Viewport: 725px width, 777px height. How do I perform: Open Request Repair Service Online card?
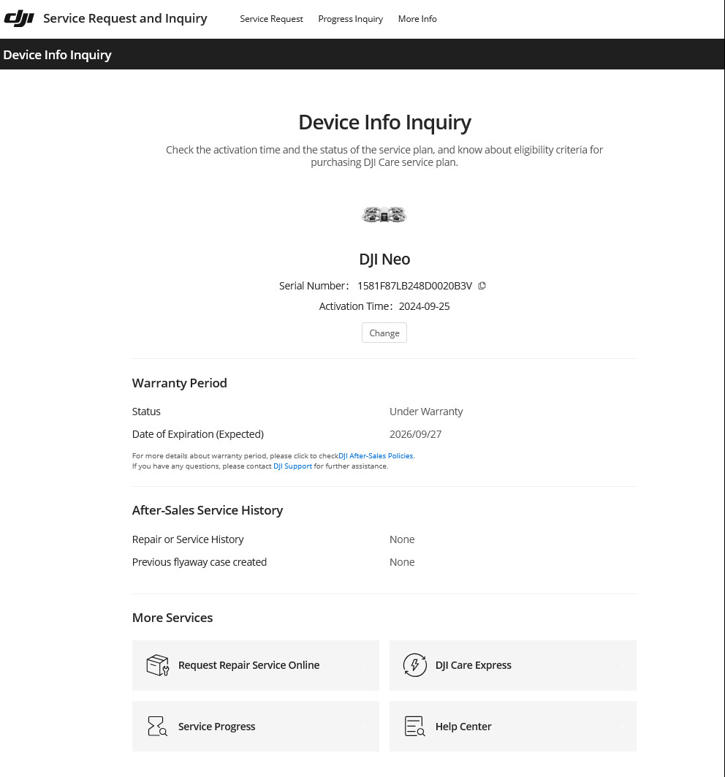click(x=256, y=665)
